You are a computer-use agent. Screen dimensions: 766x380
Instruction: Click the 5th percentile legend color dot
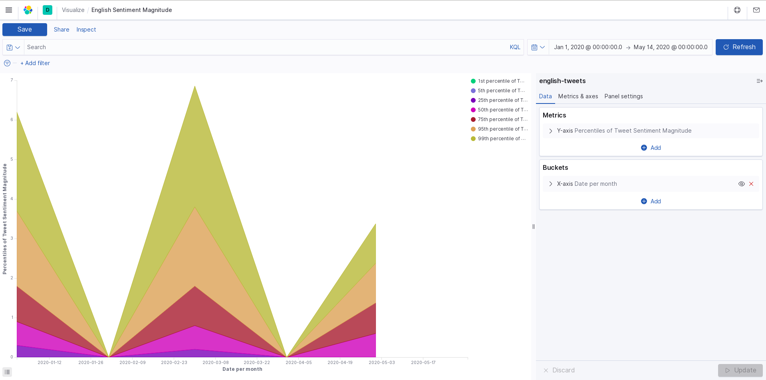point(473,91)
